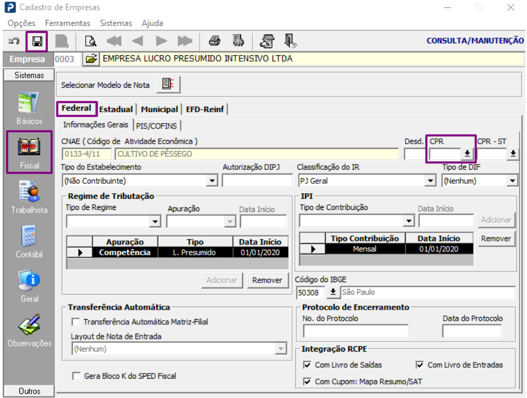Select the Contábil calculator icon
Image resolution: width=527 pixels, height=398 pixels.
[x=29, y=241]
